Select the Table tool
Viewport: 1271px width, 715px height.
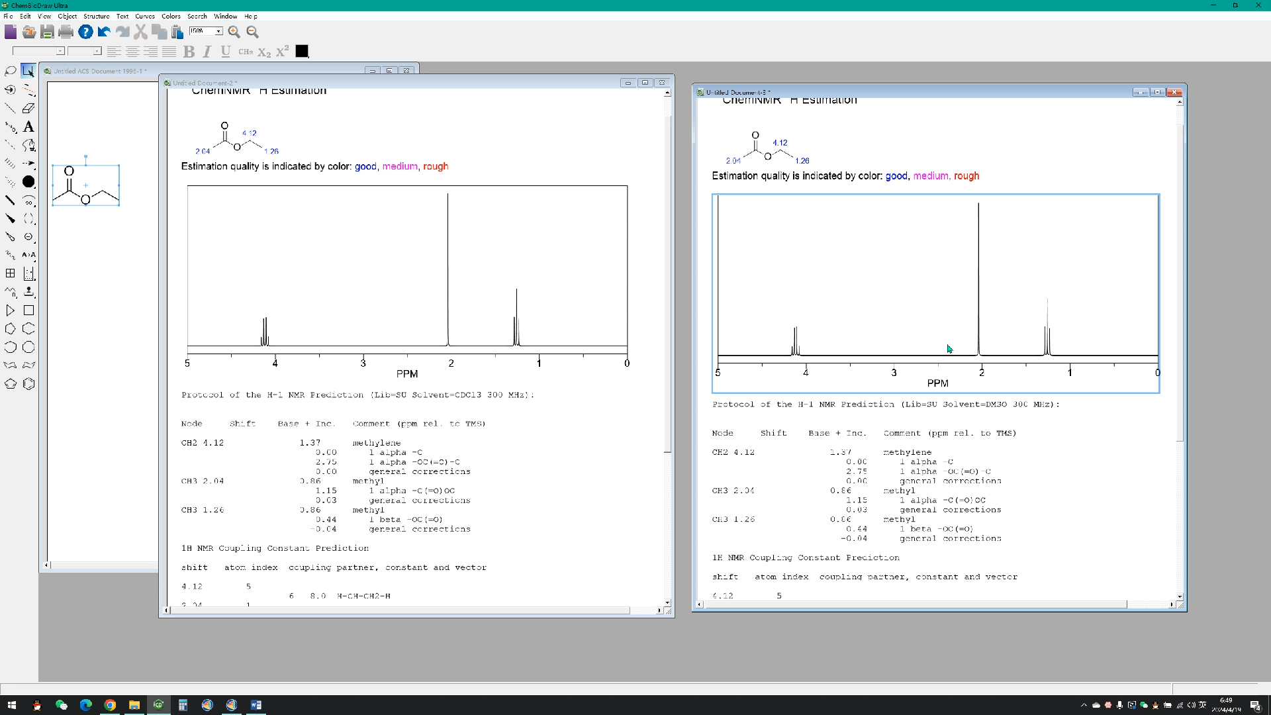pos(10,273)
